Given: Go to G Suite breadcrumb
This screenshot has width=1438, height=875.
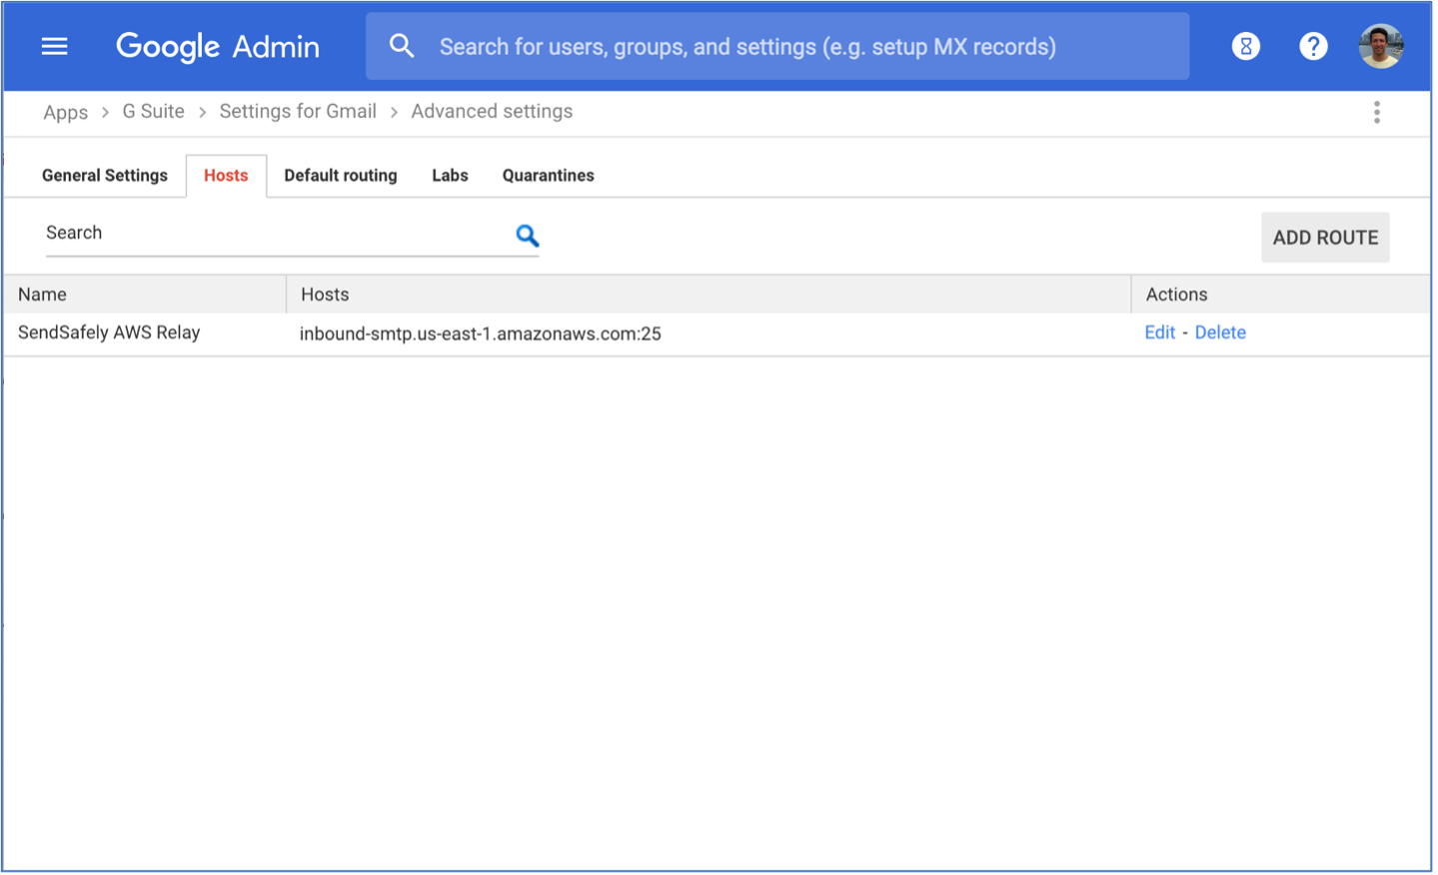Looking at the screenshot, I should (x=153, y=112).
